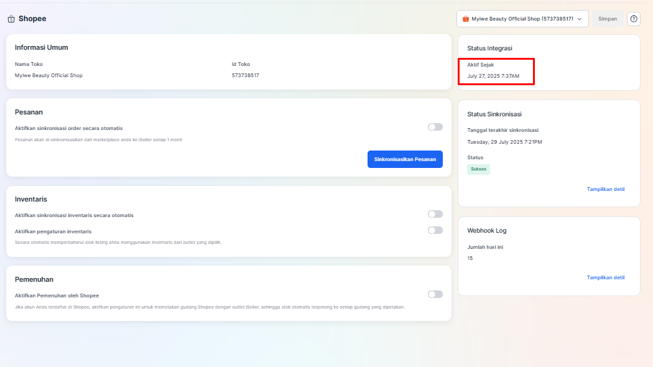Click the Webhook Log heading
653x367 pixels.
tap(487, 230)
